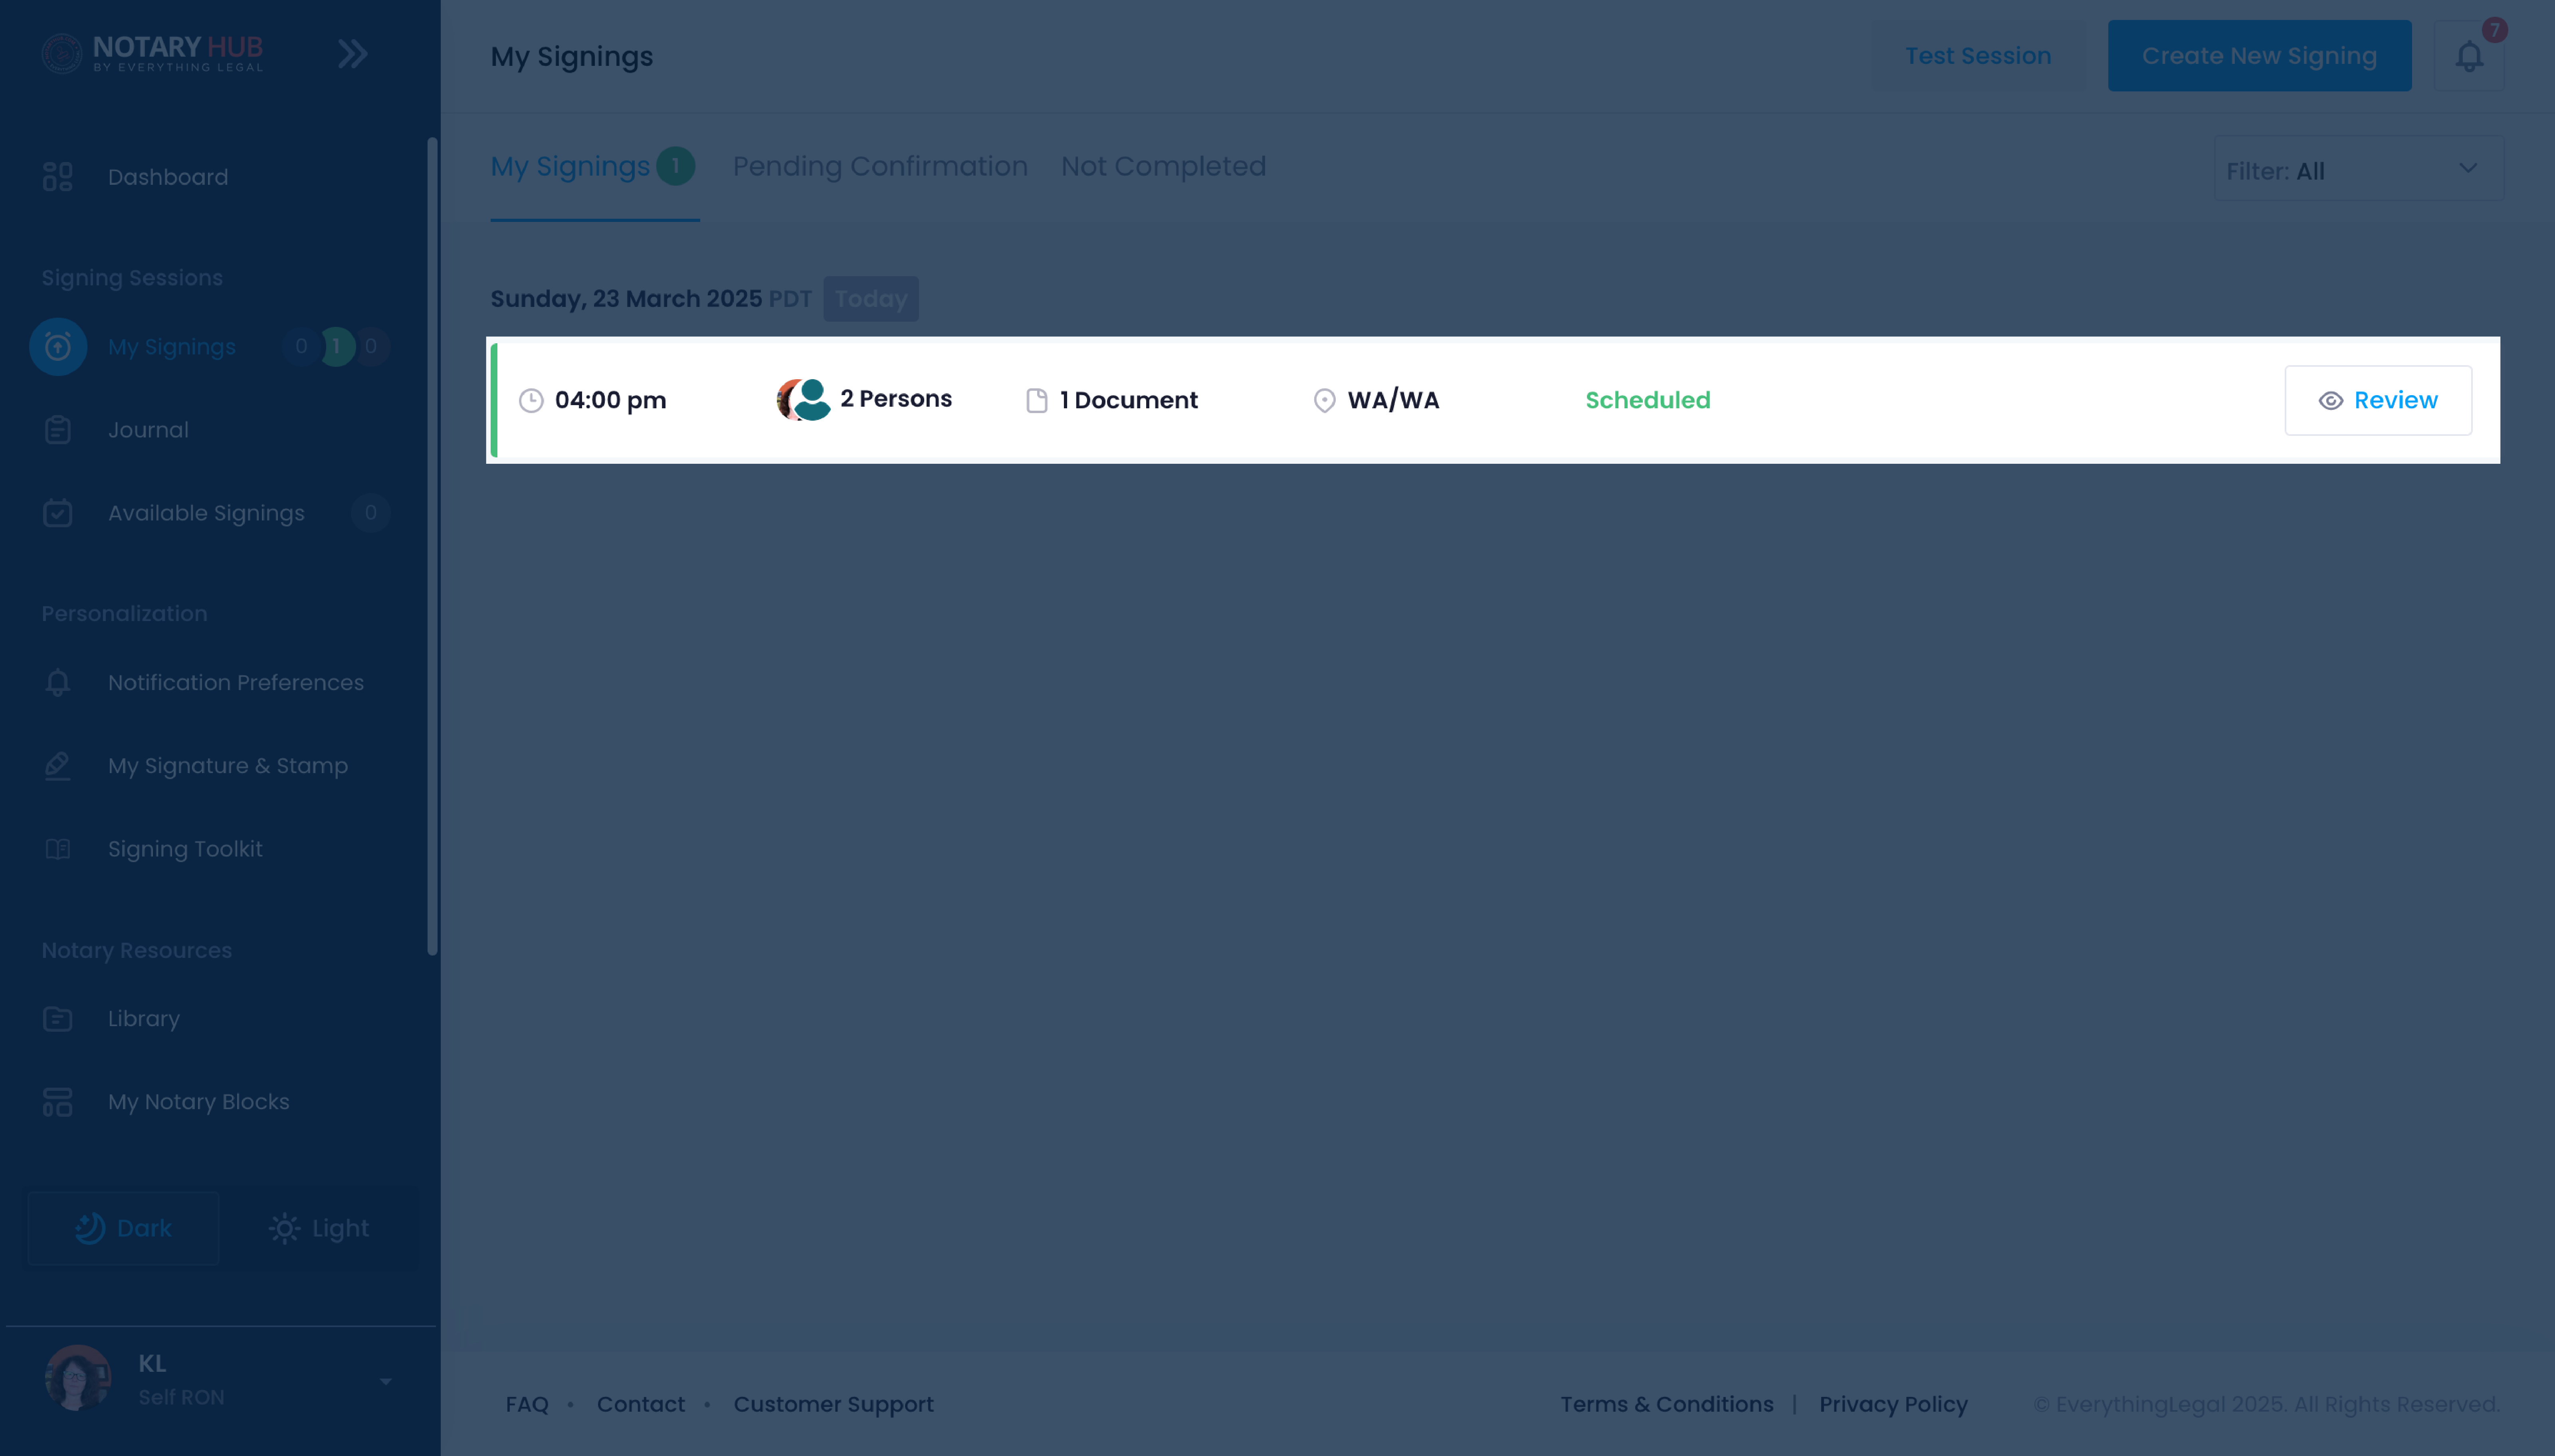The width and height of the screenshot is (2555, 1456).
Task: Click the green 1 badge in sidebar
Action: (x=336, y=347)
